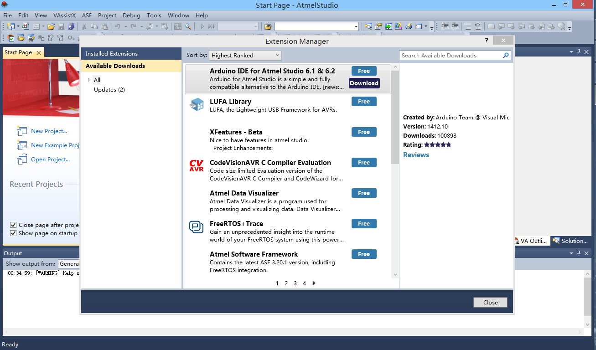Click the Save floppy disk toolbar icon
The image size is (596, 350).
tap(61, 26)
